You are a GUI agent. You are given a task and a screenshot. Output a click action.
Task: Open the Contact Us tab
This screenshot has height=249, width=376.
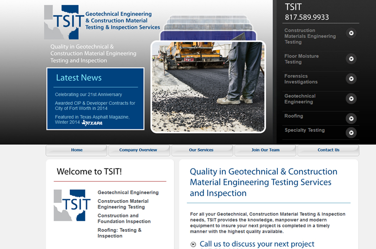pyautogui.click(x=328, y=150)
